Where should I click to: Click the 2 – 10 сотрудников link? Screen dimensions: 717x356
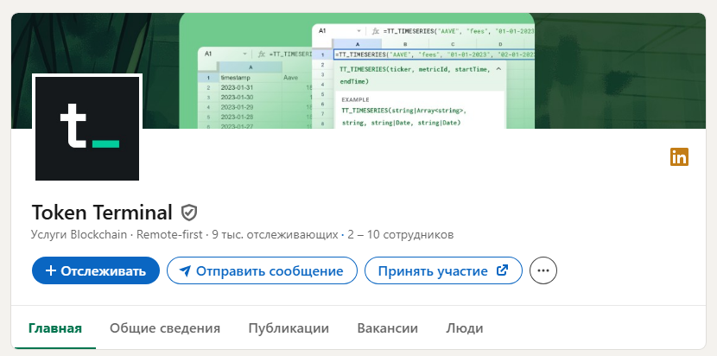(401, 235)
